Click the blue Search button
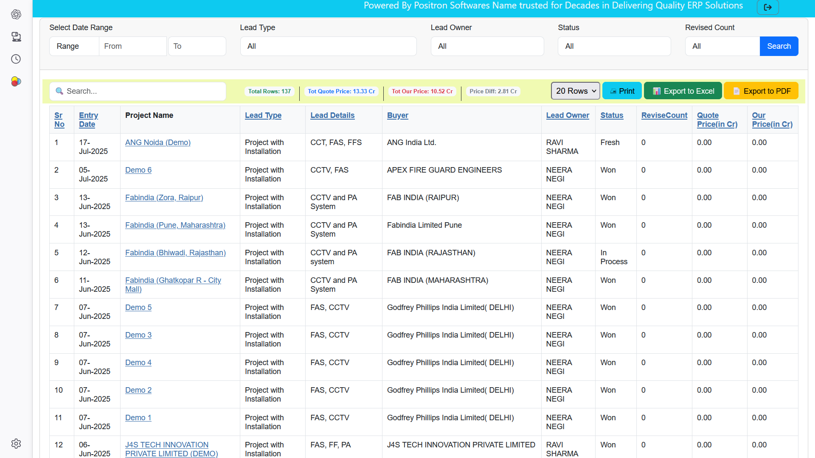Image resolution: width=815 pixels, height=458 pixels. pyautogui.click(x=778, y=46)
